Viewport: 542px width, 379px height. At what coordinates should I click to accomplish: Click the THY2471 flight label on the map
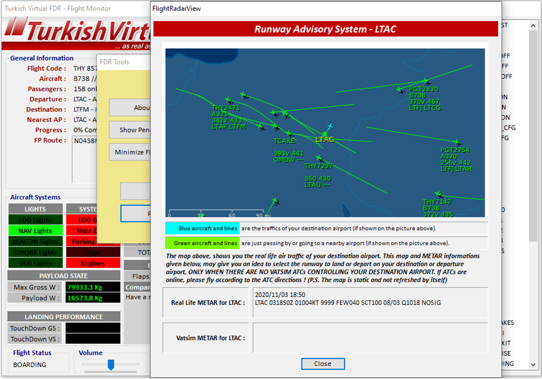pyautogui.click(x=226, y=108)
